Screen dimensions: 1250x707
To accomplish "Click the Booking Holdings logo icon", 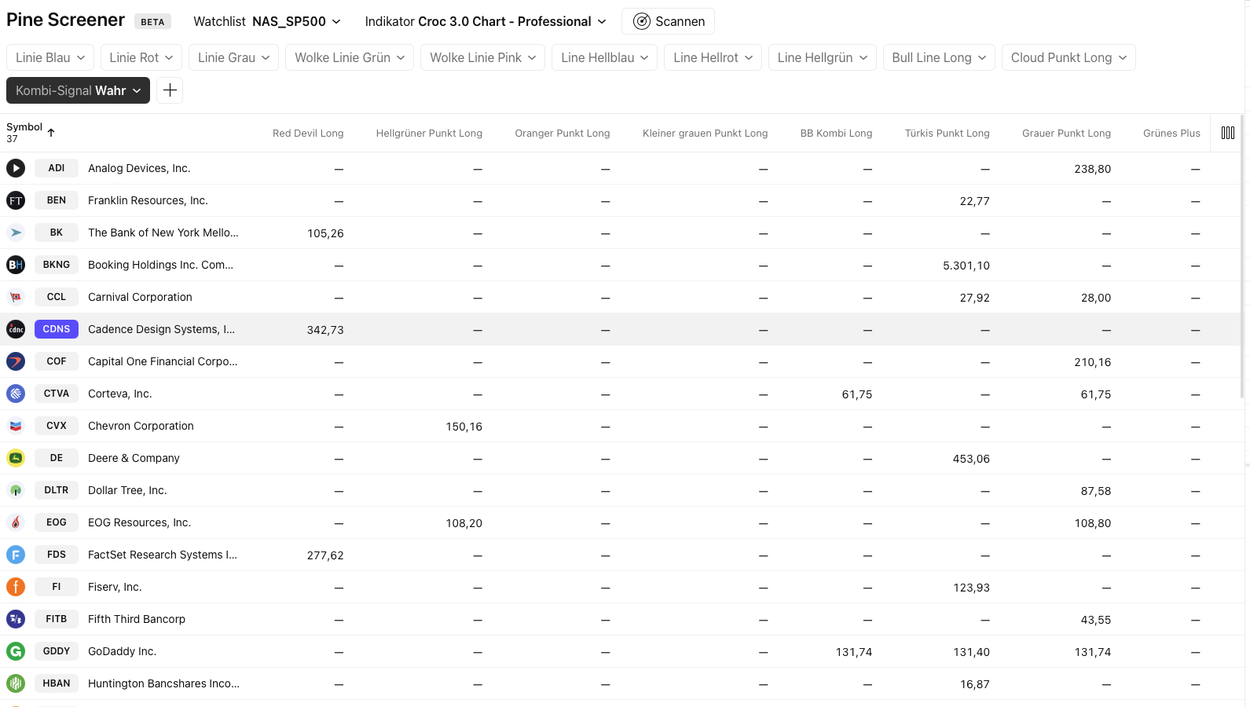I will coord(16,265).
